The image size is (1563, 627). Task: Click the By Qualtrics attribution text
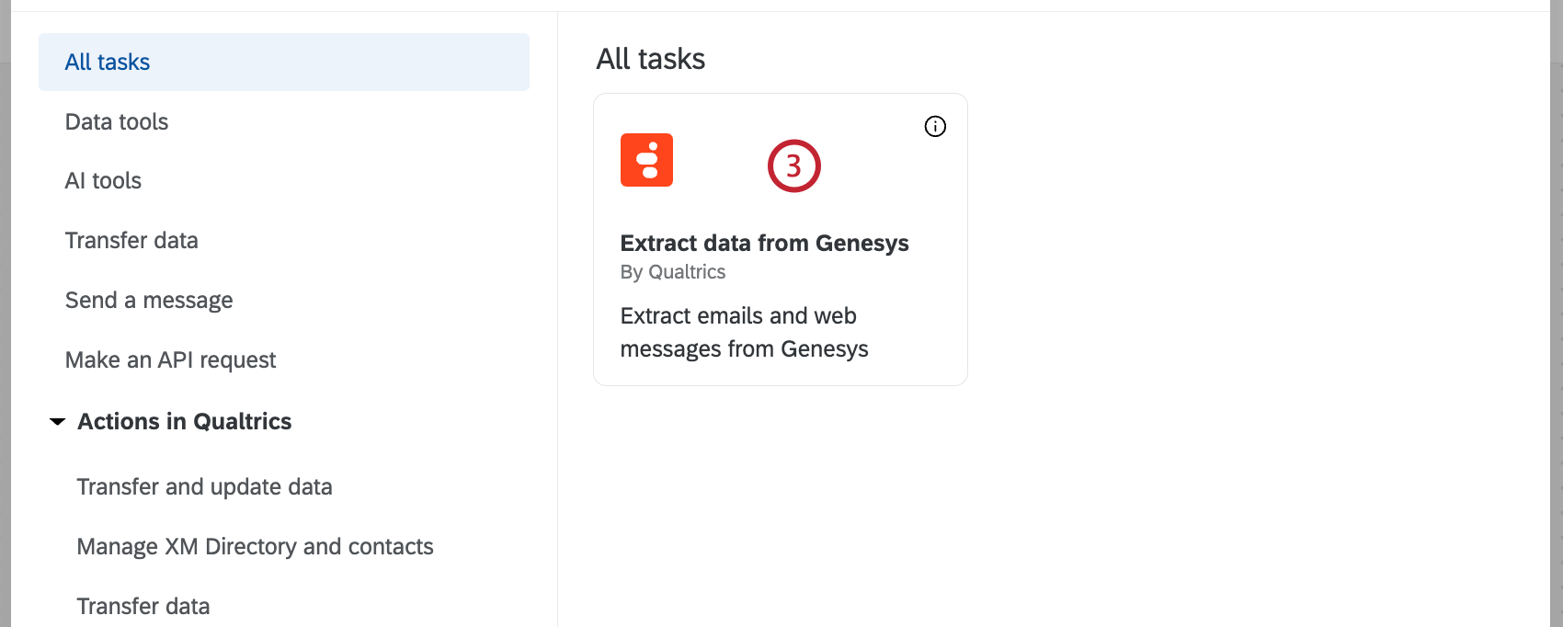click(x=673, y=271)
